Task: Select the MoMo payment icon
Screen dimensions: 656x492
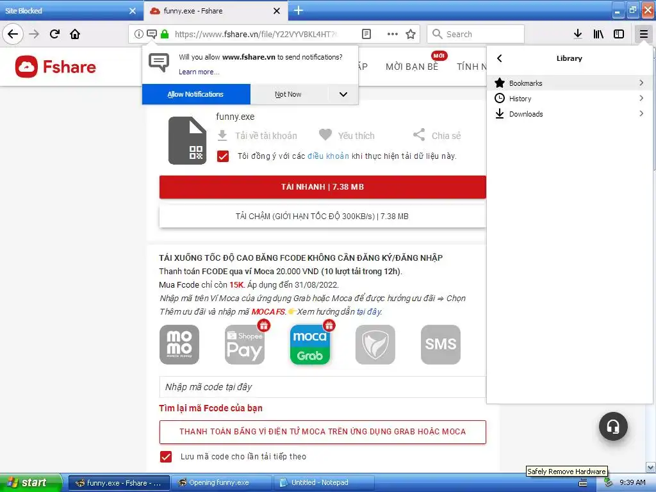Action: click(179, 344)
